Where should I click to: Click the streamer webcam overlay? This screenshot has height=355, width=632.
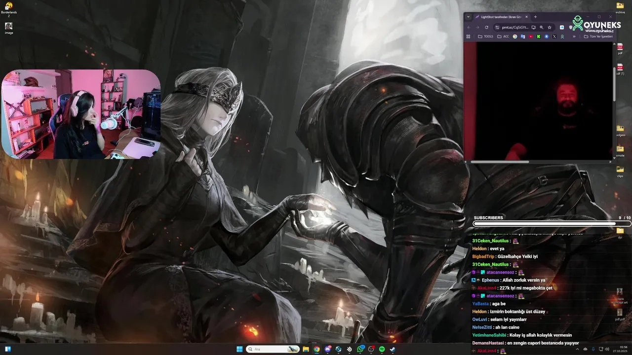point(81,114)
